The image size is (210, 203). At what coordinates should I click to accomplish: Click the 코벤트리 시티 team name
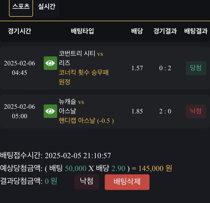77,54
